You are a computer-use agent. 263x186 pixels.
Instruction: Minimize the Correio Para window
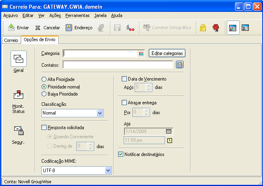239,7
